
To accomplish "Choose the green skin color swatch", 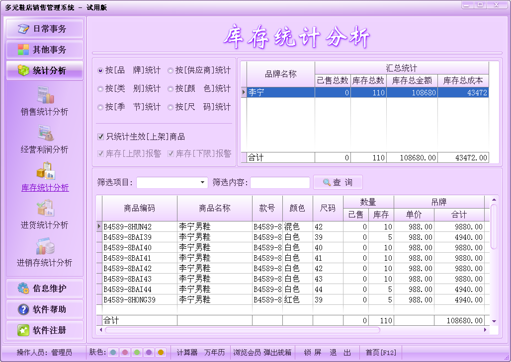I will 137,352.
